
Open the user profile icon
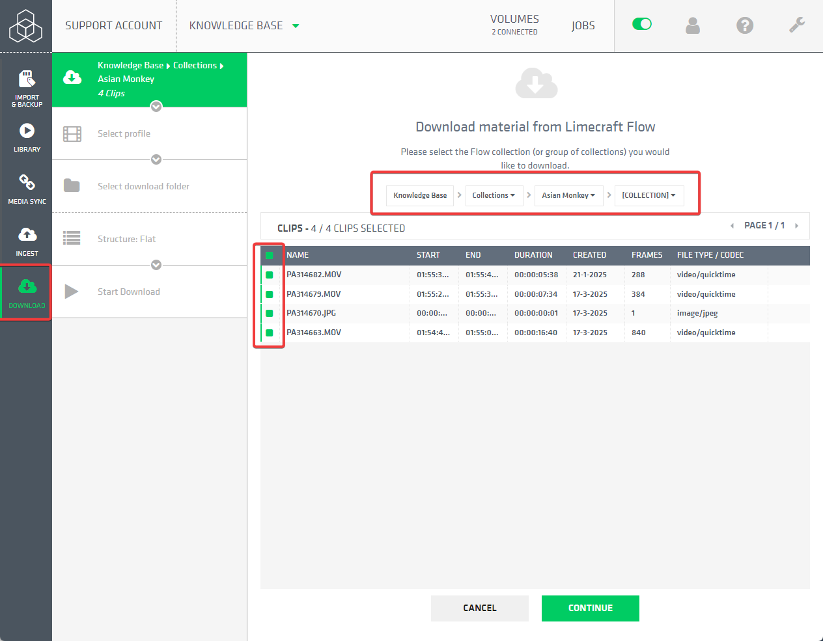pyautogui.click(x=693, y=25)
